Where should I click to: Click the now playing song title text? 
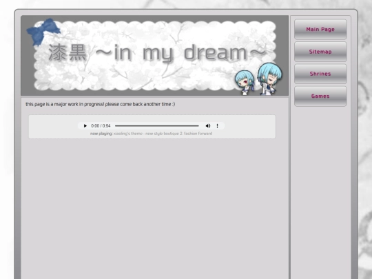click(163, 134)
